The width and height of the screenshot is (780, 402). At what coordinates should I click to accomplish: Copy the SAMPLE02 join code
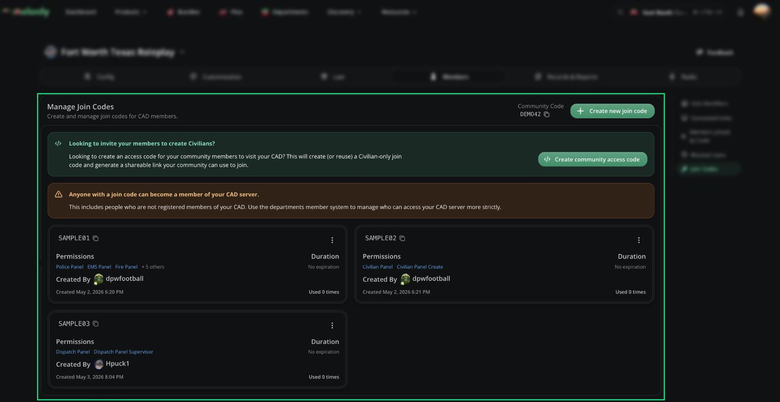(402, 238)
